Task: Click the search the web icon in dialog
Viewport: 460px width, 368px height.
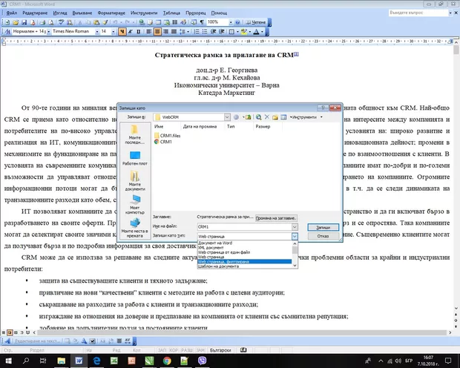Action: click(257, 116)
